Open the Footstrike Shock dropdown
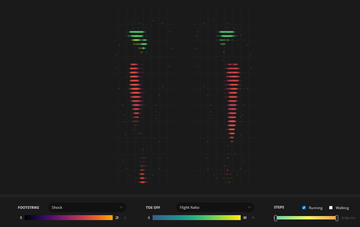 [87, 207]
